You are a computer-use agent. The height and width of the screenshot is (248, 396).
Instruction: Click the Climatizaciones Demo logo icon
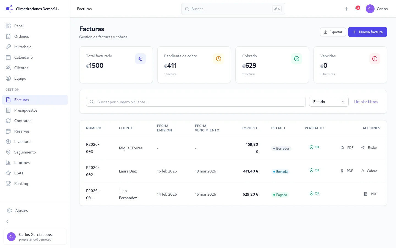[x=9, y=9]
